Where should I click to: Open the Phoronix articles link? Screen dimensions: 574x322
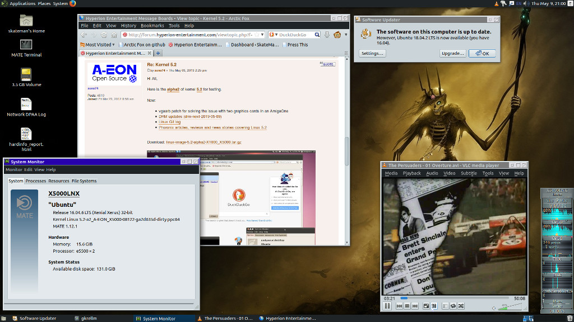(212, 127)
